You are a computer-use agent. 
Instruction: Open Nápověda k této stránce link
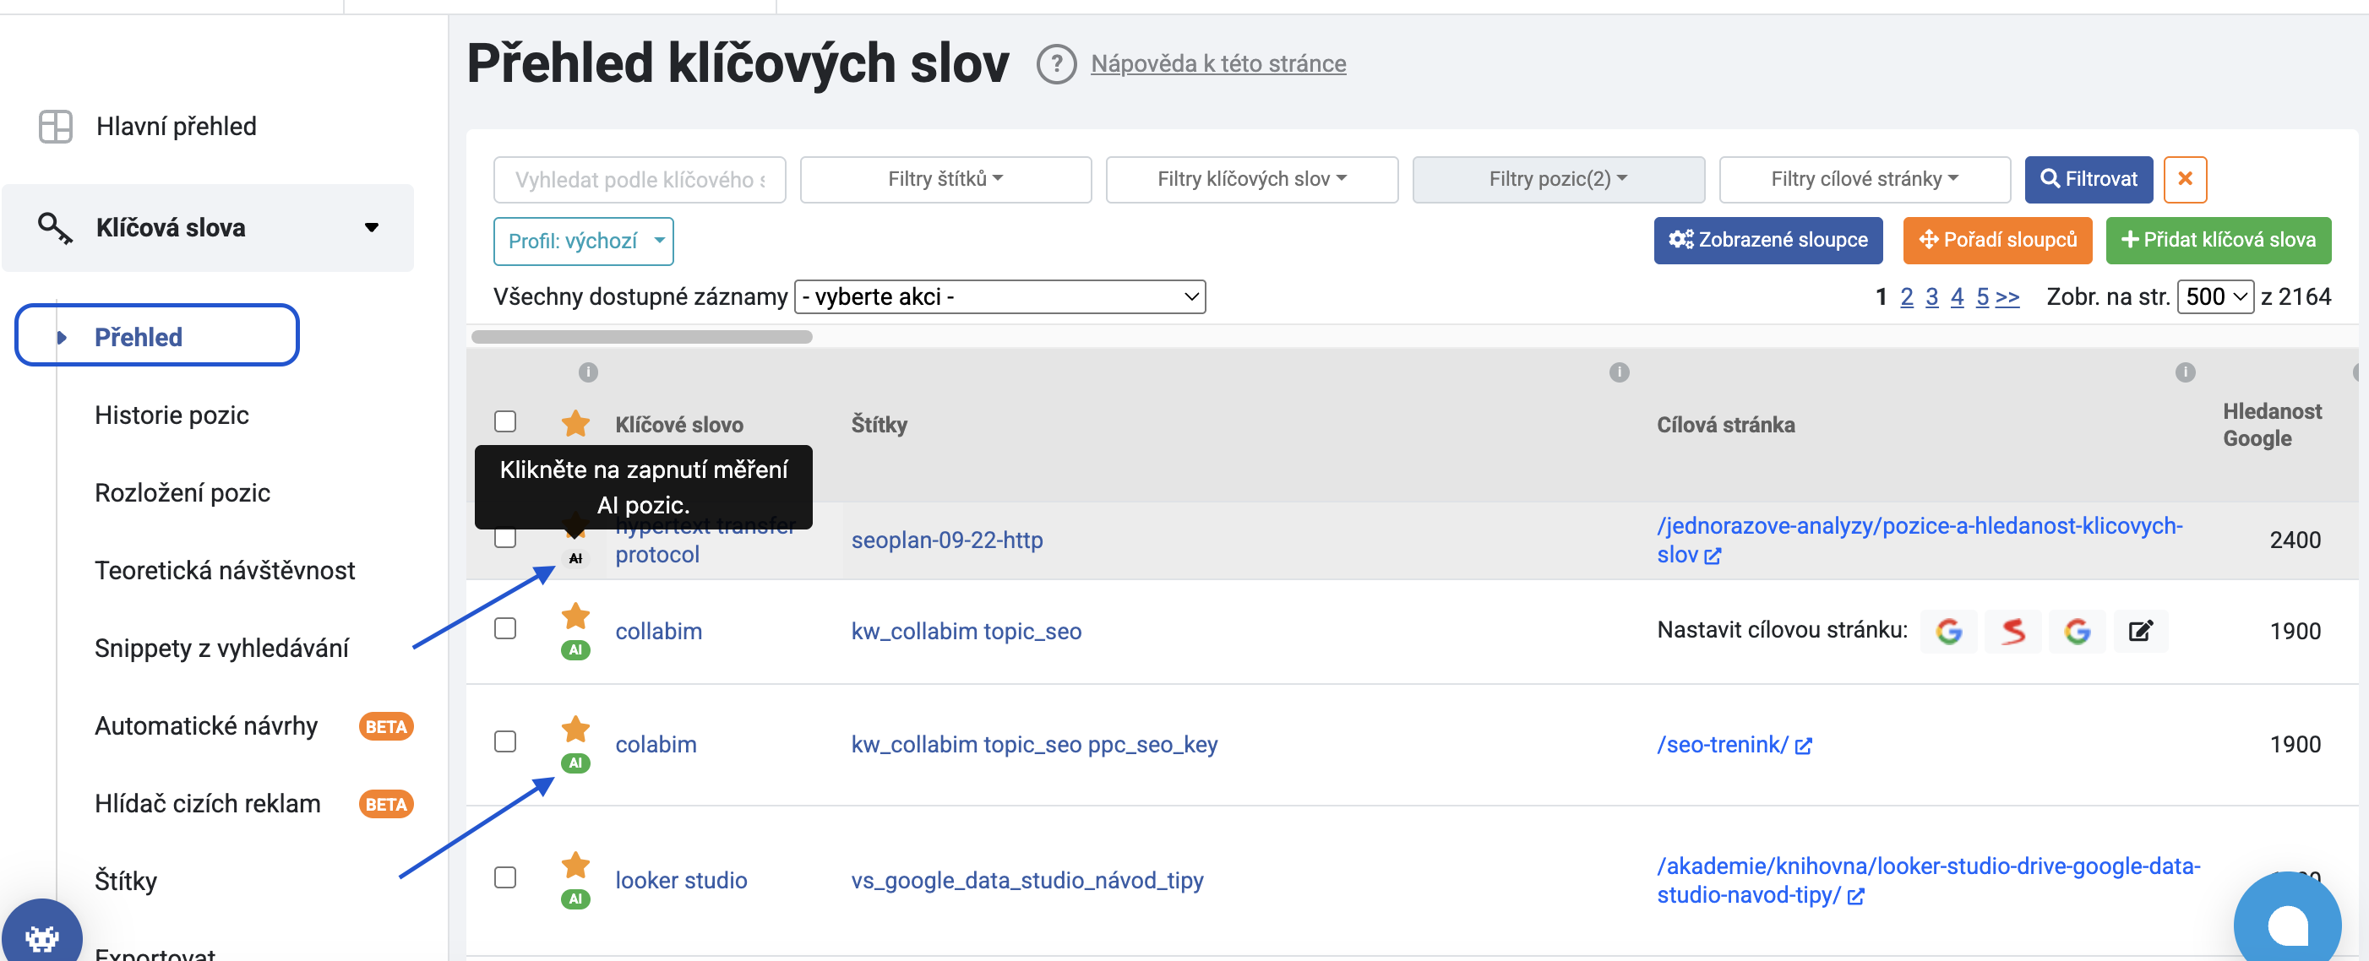(x=1217, y=63)
